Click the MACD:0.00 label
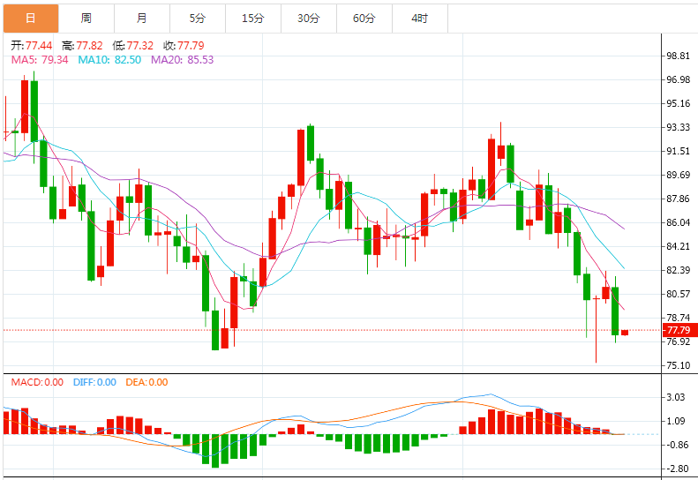 37,382
